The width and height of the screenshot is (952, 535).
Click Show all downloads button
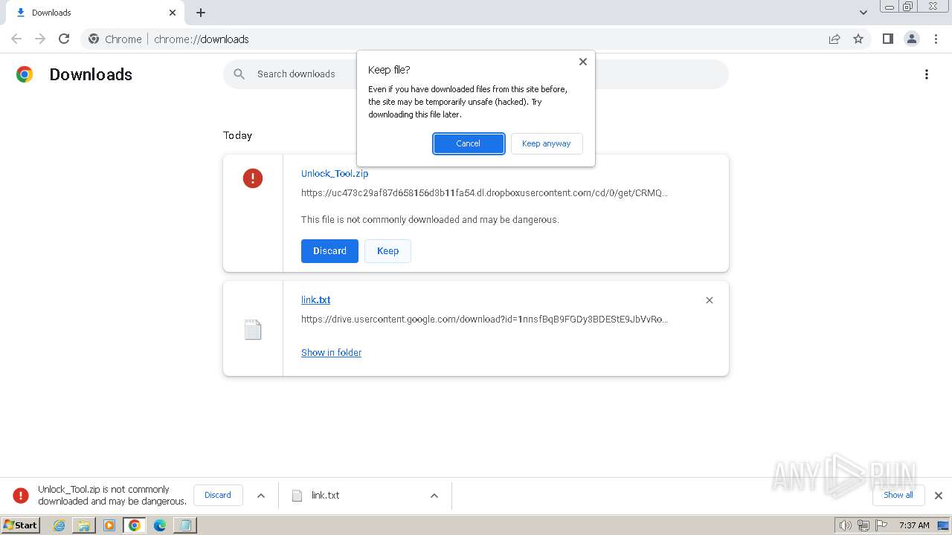click(898, 495)
